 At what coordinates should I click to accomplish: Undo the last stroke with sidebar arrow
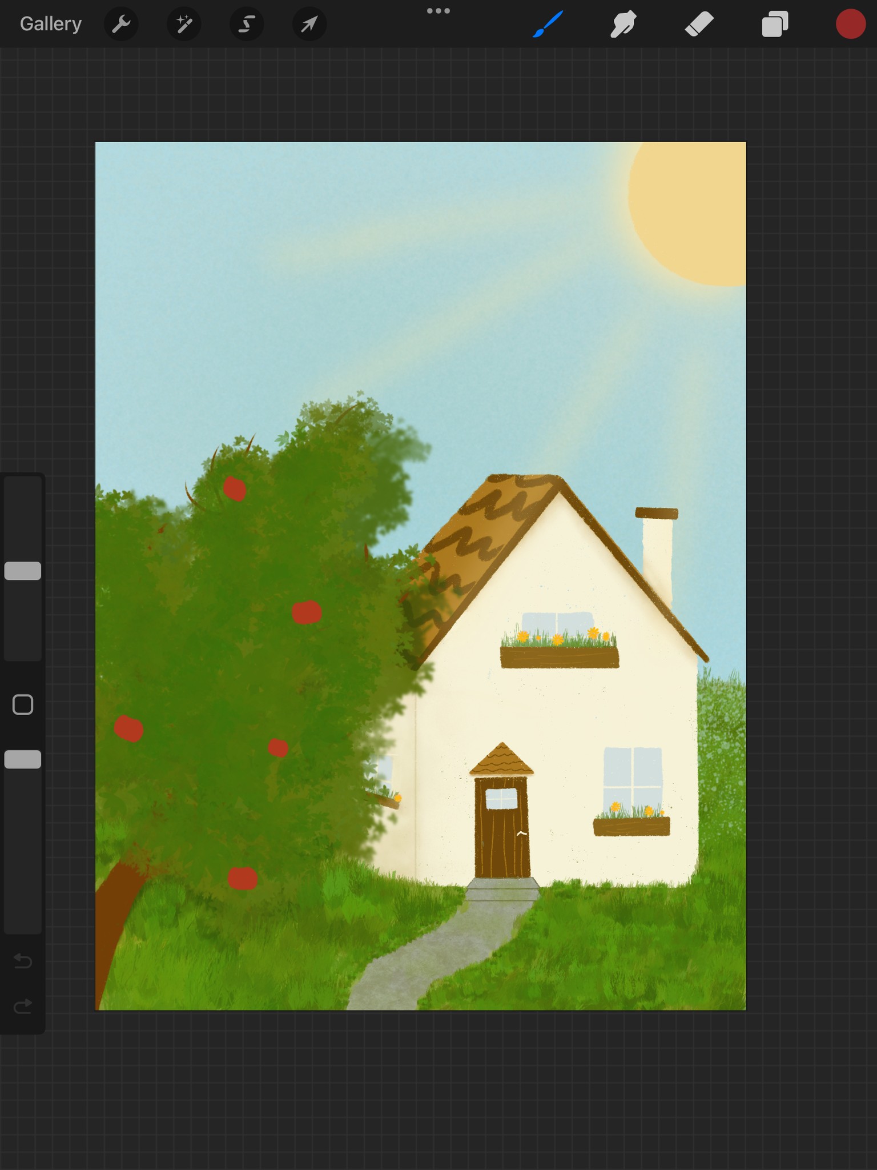23,961
